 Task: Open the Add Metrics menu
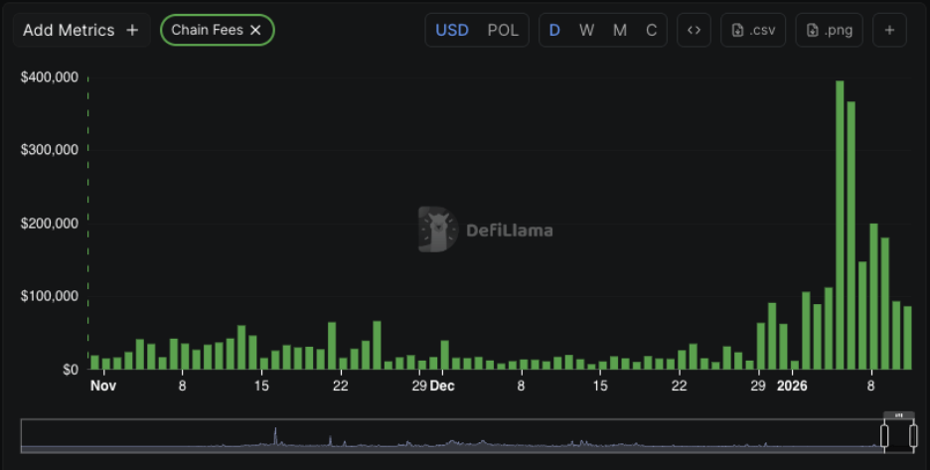(81, 30)
